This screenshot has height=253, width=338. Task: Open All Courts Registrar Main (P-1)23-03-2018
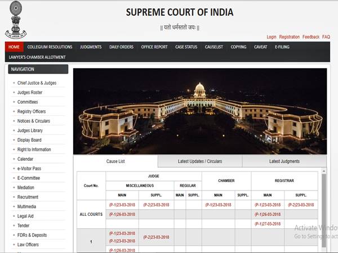click(268, 205)
